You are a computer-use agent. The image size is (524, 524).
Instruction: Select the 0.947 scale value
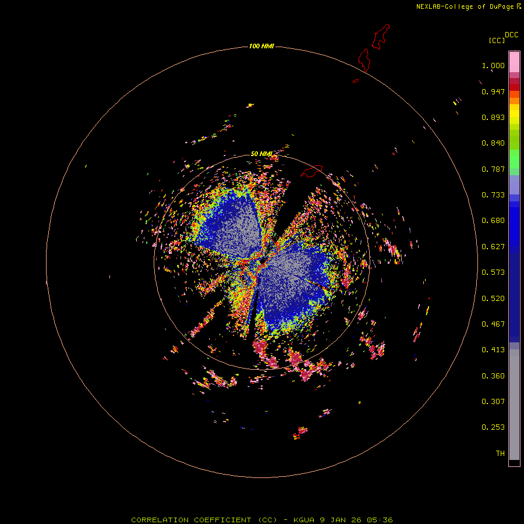tap(493, 91)
